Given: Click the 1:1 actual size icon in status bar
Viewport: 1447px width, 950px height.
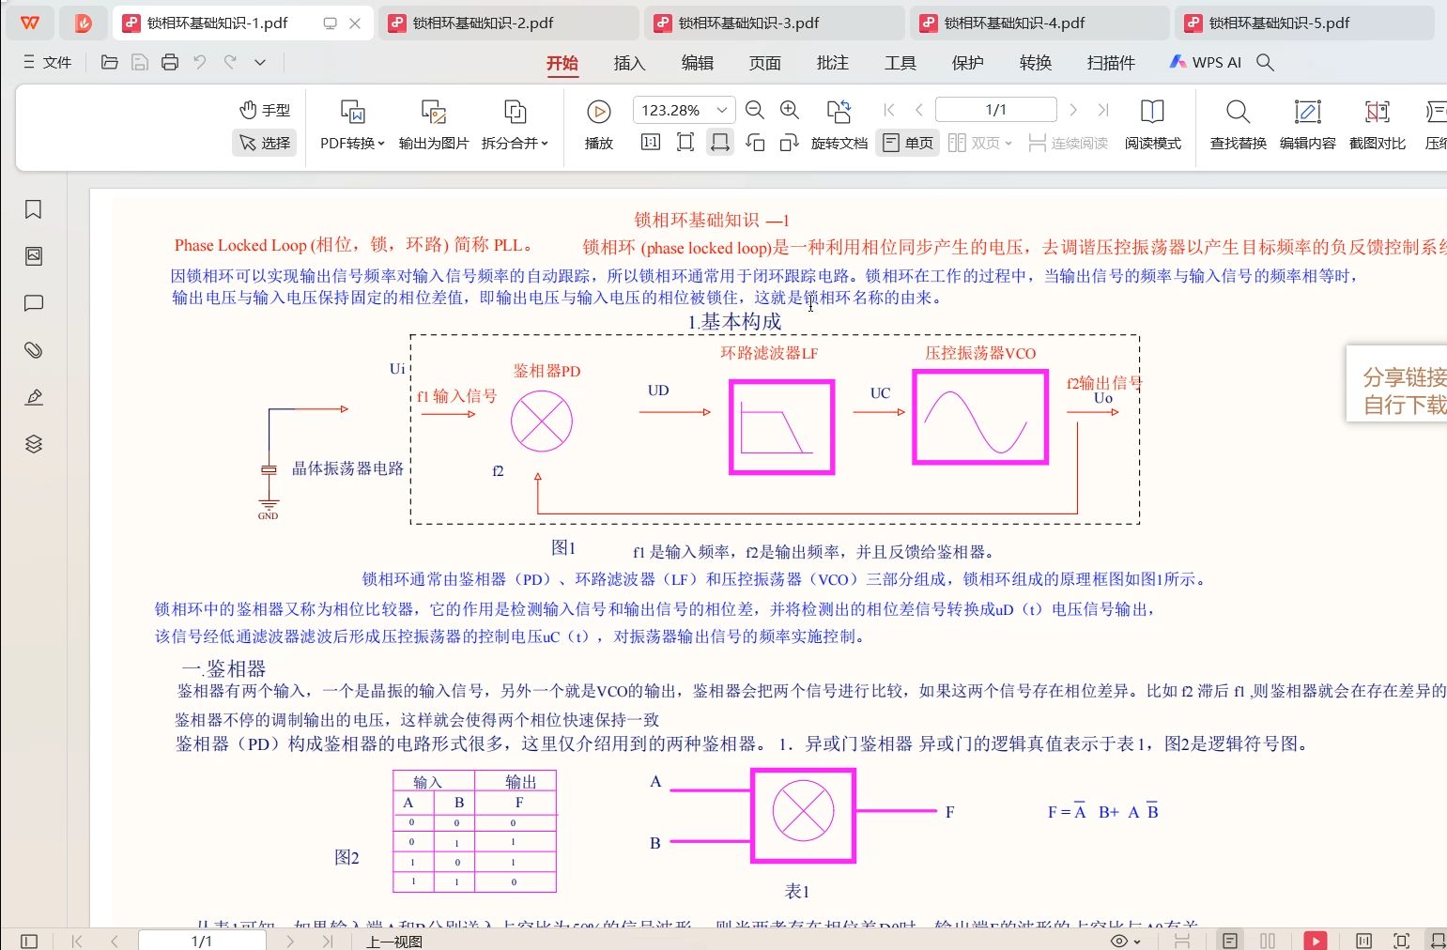Looking at the screenshot, I should 1364,941.
